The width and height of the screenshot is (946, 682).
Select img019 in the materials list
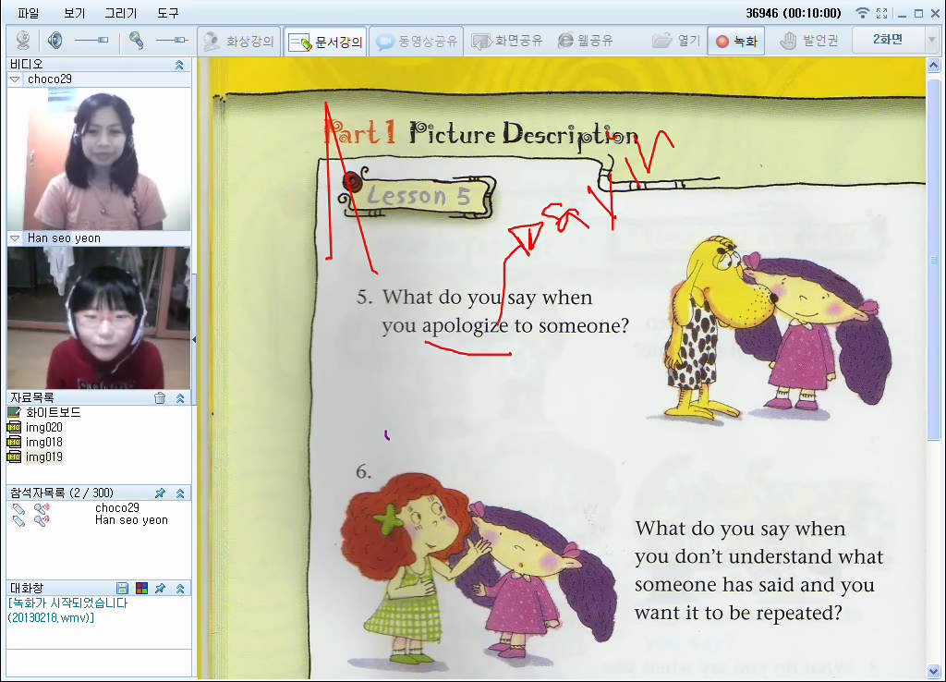(44, 457)
